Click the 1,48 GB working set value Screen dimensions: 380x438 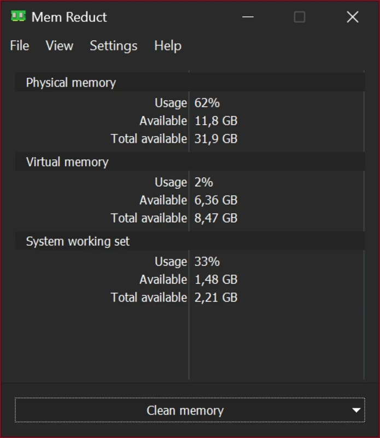tap(216, 280)
